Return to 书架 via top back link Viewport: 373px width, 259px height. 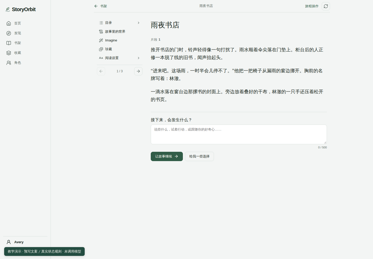coord(101,6)
